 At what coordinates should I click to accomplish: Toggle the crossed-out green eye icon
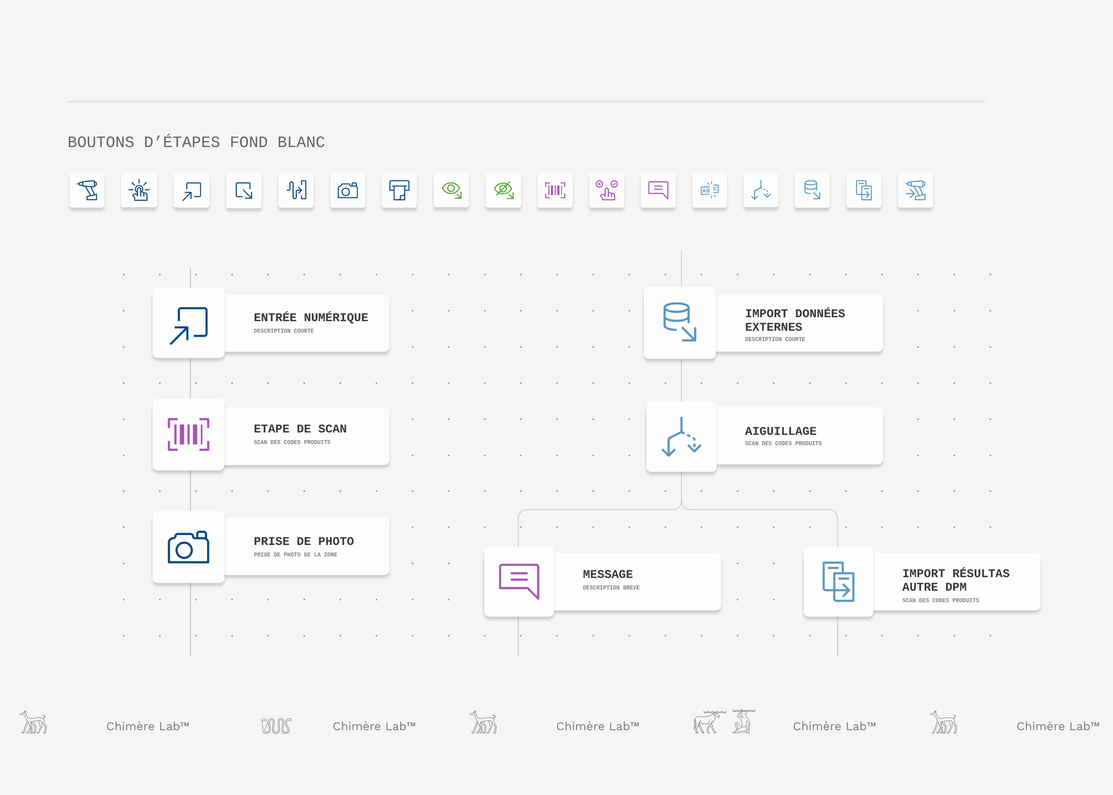tap(503, 190)
